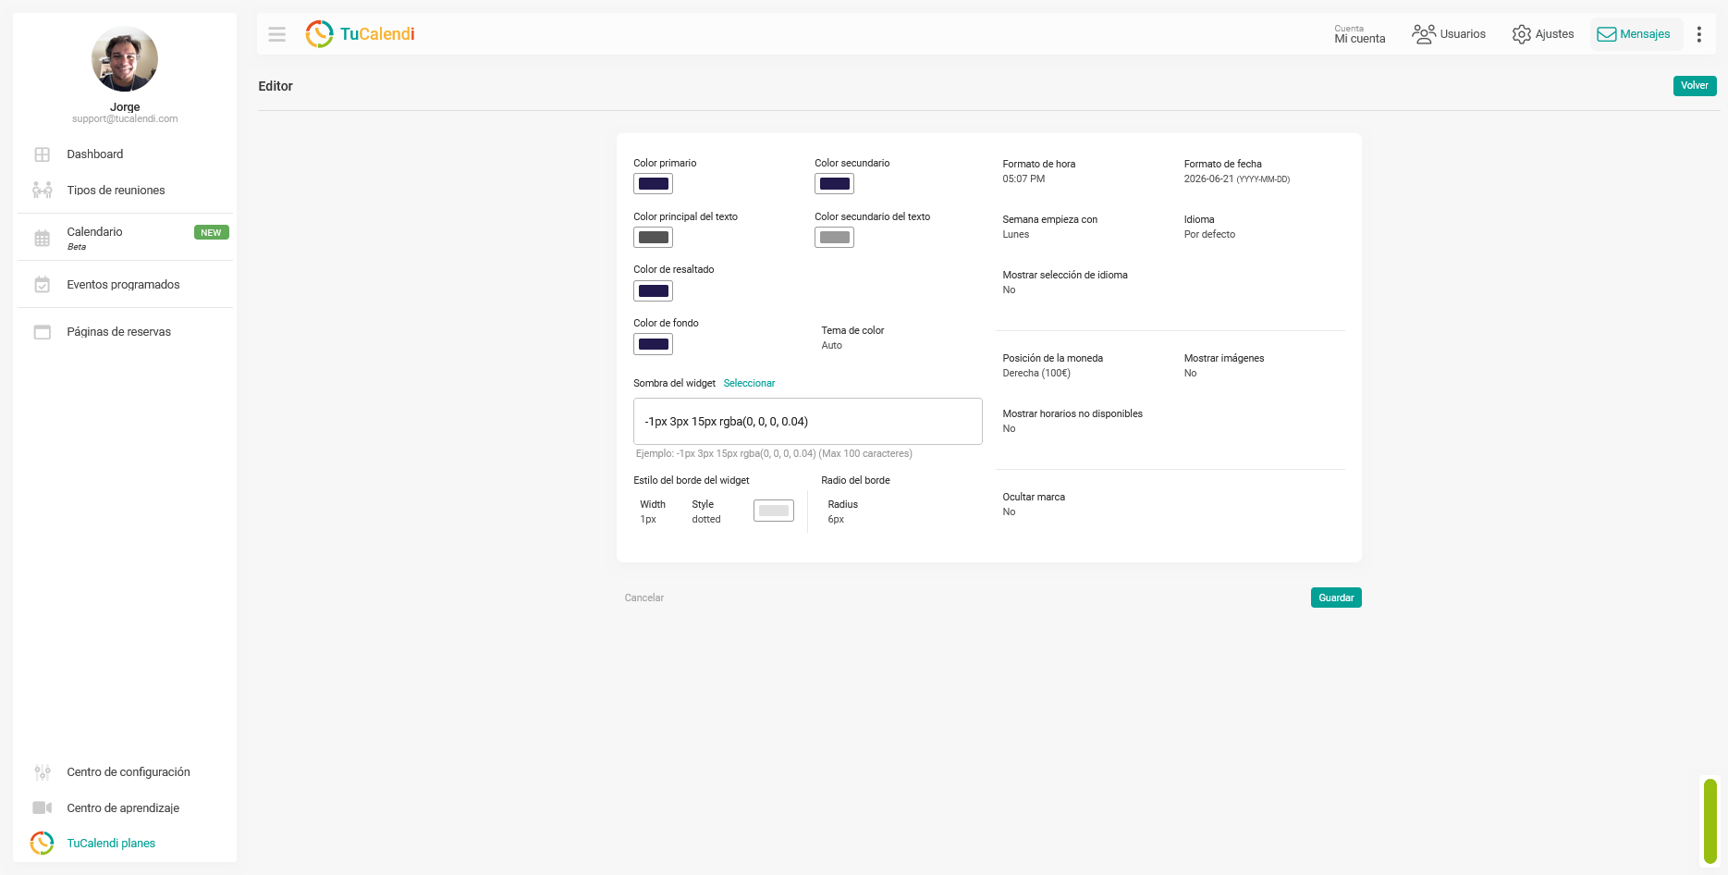The image size is (1728, 875).
Task: Click the NEW badge beside Calendario
Action: pos(211,232)
